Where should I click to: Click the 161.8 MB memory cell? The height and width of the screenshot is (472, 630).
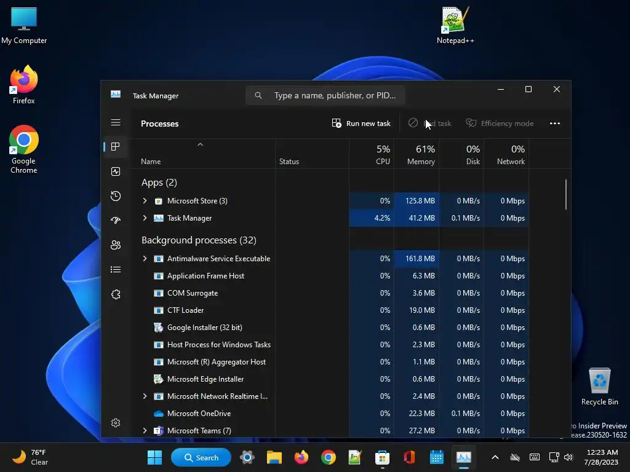coord(417,259)
